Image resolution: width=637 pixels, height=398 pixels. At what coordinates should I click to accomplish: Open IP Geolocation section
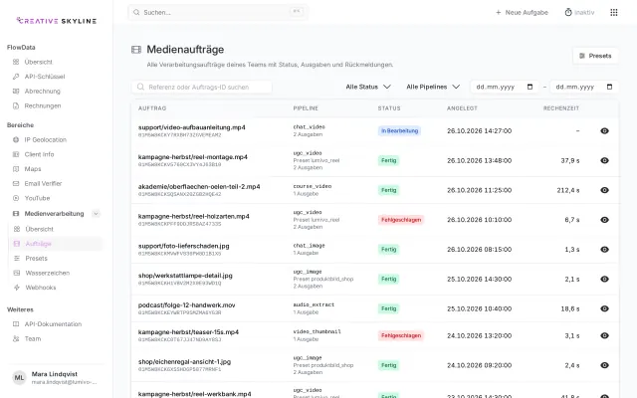45,139
